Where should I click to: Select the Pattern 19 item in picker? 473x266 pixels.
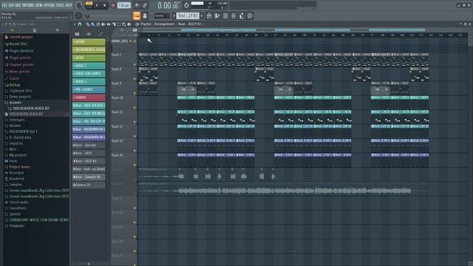(x=89, y=185)
